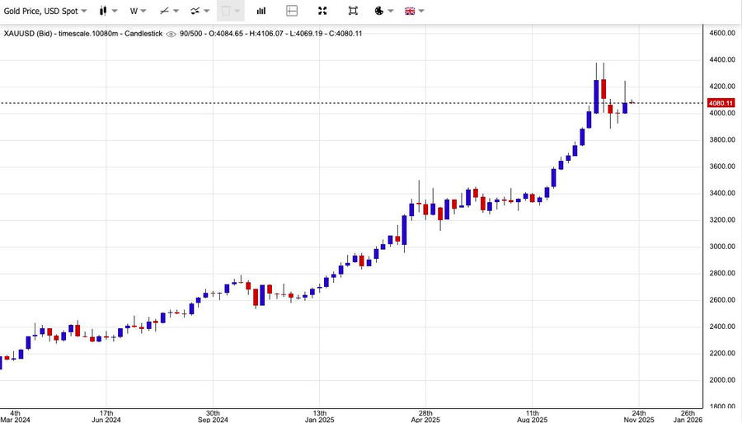
Task: Click the bar chart volume icon
Action: coord(261,12)
